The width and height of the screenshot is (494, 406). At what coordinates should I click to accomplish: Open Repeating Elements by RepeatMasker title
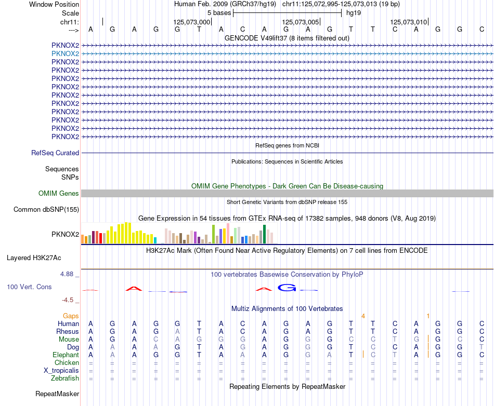[x=287, y=387]
